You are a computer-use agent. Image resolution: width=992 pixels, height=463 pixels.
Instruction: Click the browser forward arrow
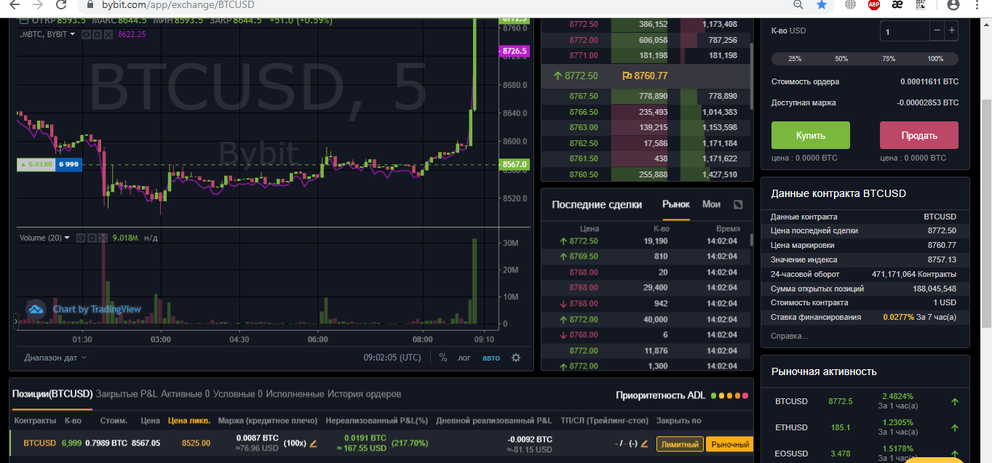[x=39, y=5]
